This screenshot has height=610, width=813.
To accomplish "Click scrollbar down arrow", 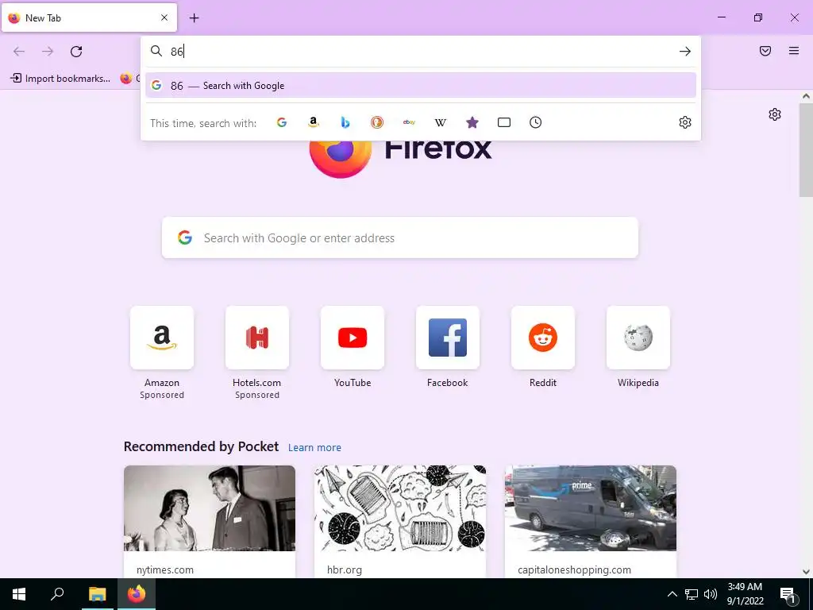I will click(806, 572).
